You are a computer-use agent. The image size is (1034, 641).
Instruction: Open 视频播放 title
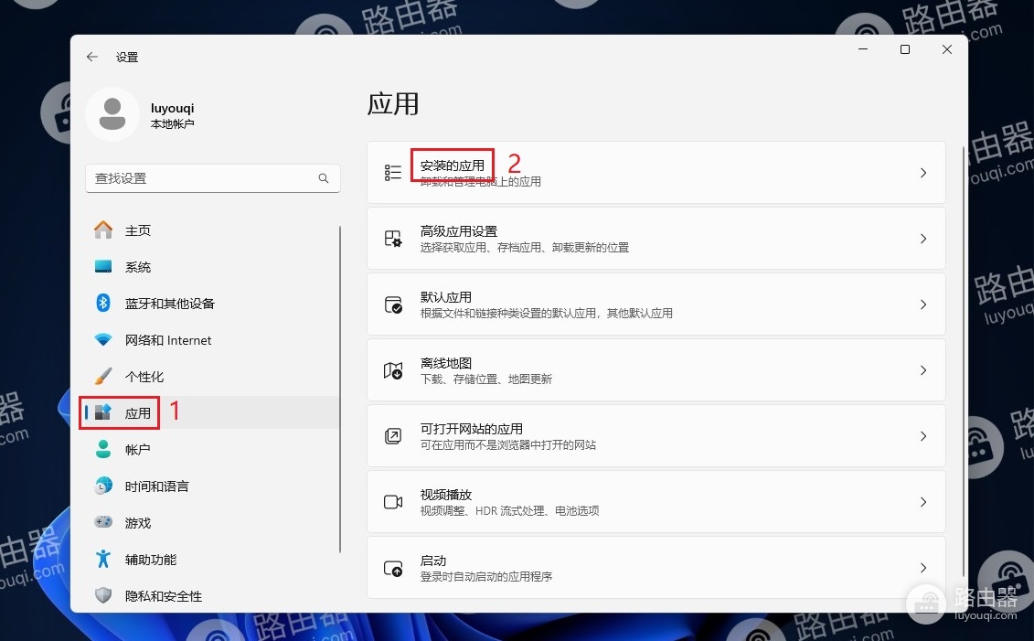(x=446, y=495)
